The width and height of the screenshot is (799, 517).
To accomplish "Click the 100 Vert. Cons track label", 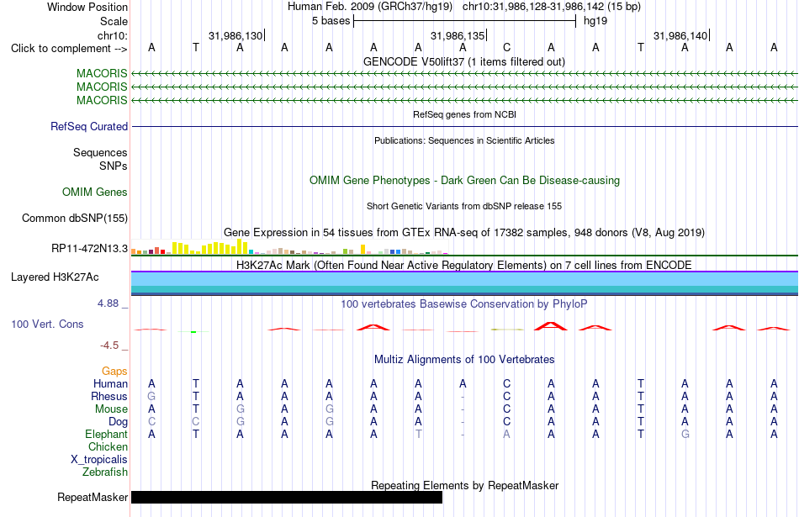I will tap(47, 324).
